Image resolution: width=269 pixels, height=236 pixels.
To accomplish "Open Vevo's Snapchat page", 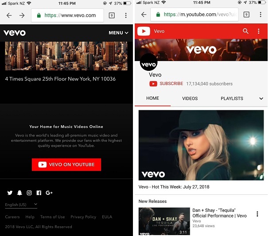I will click(19, 193).
